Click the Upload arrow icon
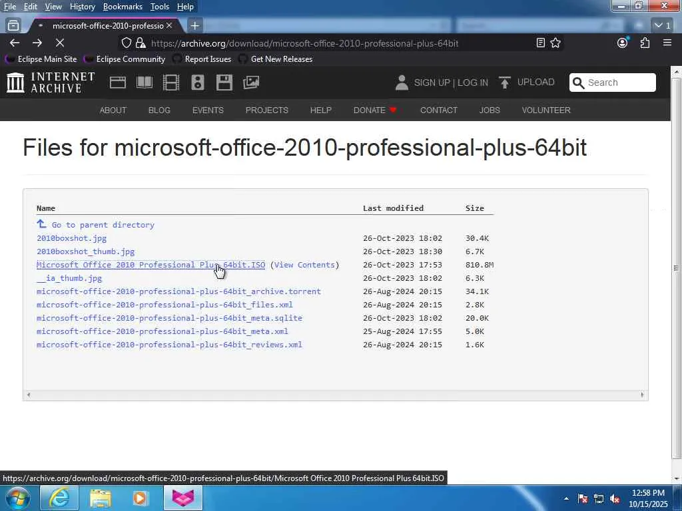The width and height of the screenshot is (682, 511). [505, 82]
